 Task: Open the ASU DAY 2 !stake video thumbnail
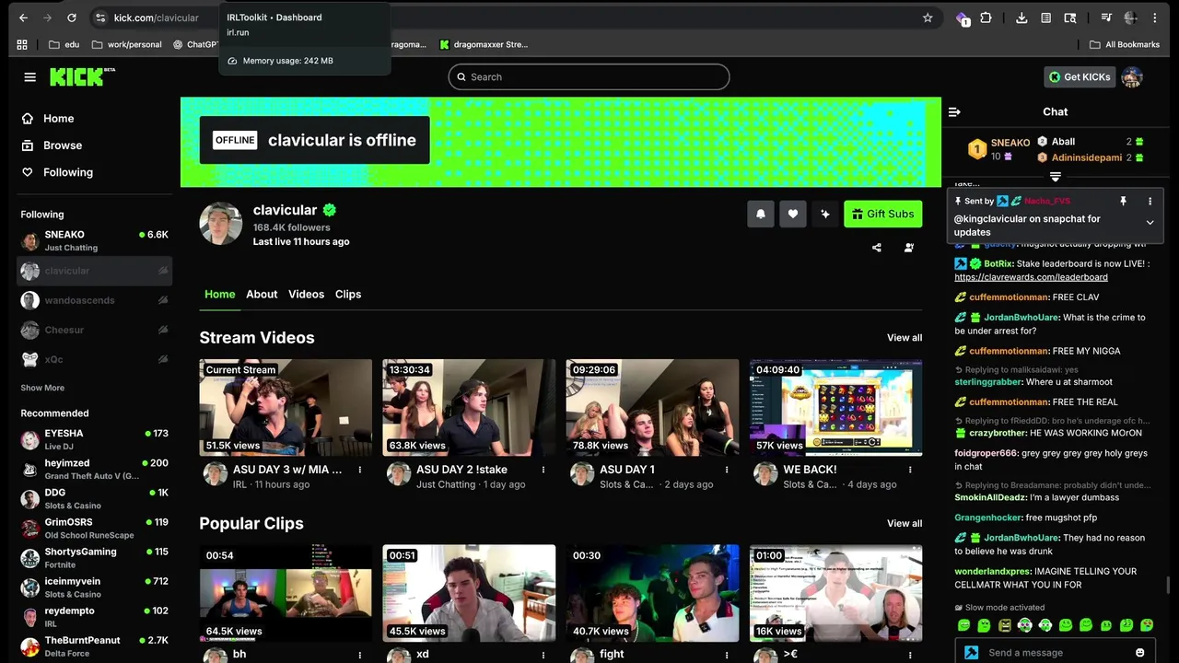pyautogui.click(x=469, y=408)
